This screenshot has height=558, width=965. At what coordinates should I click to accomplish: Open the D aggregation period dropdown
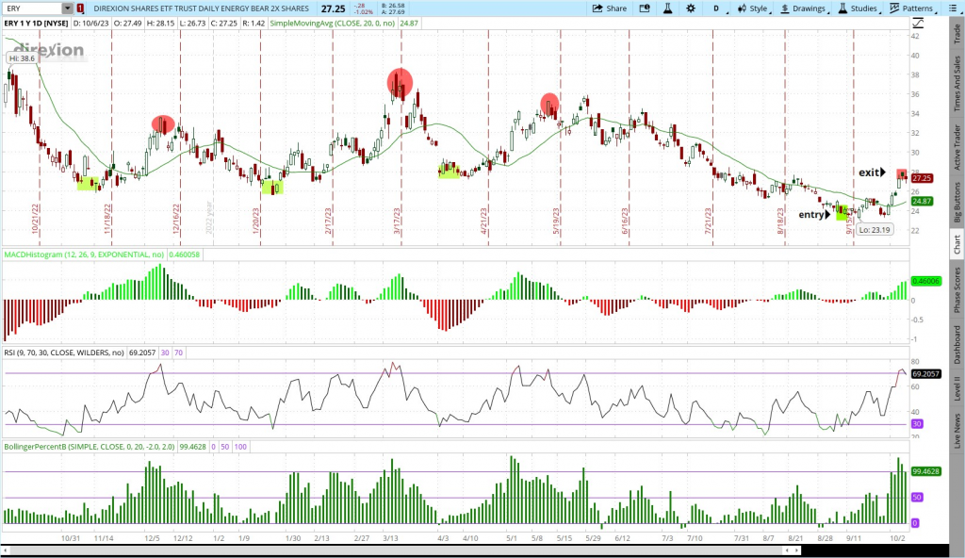pos(717,8)
